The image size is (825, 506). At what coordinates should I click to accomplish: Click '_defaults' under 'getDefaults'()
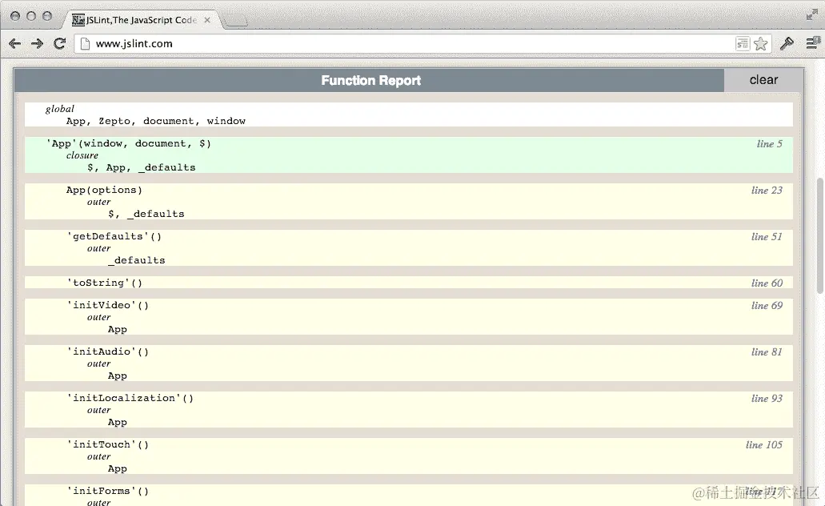tap(136, 260)
